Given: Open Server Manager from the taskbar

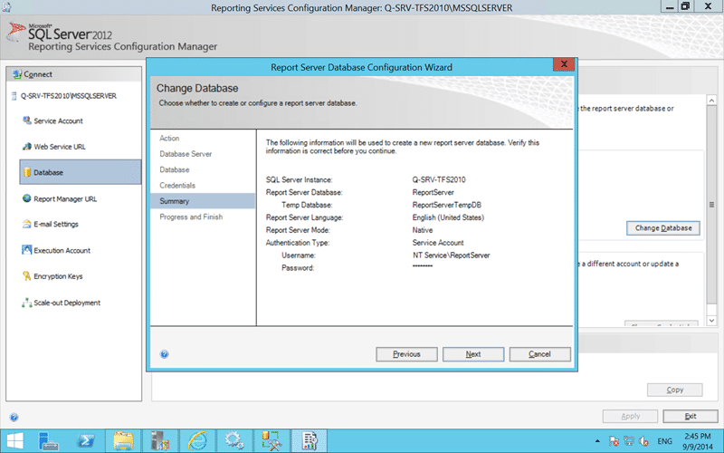Looking at the screenshot, I should pos(48,441).
